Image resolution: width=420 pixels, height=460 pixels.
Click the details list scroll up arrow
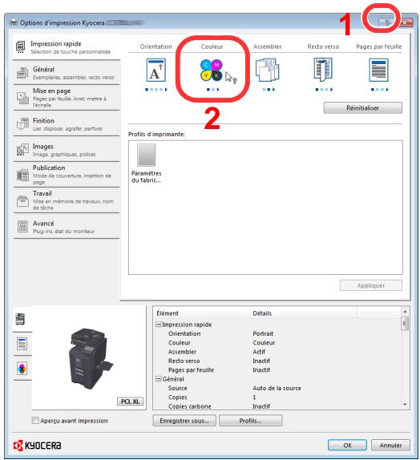tap(405, 311)
